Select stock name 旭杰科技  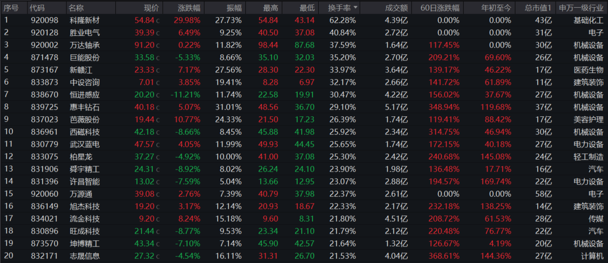tap(84, 207)
